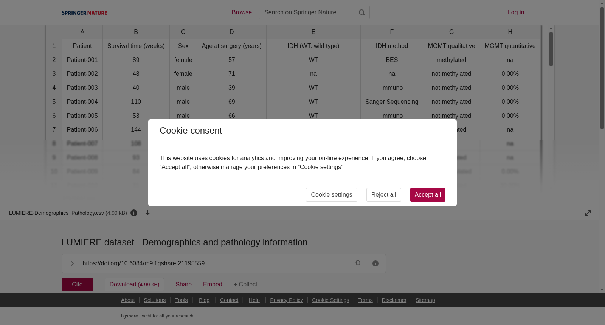Open the Browse link

click(242, 12)
